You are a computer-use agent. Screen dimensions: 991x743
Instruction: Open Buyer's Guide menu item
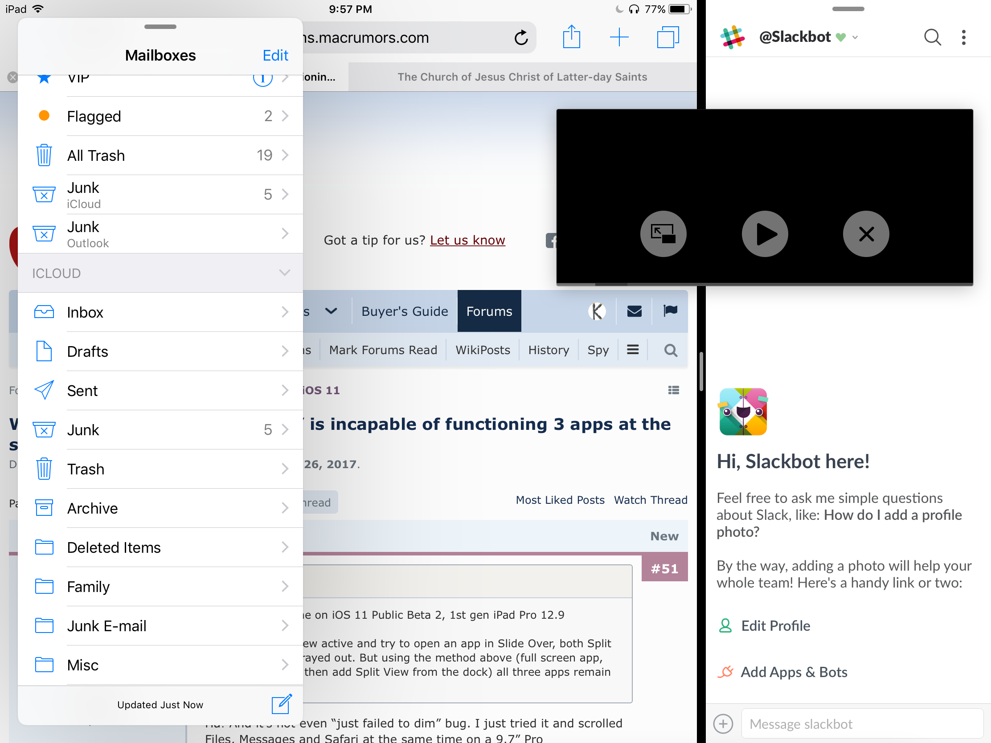tap(405, 311)
